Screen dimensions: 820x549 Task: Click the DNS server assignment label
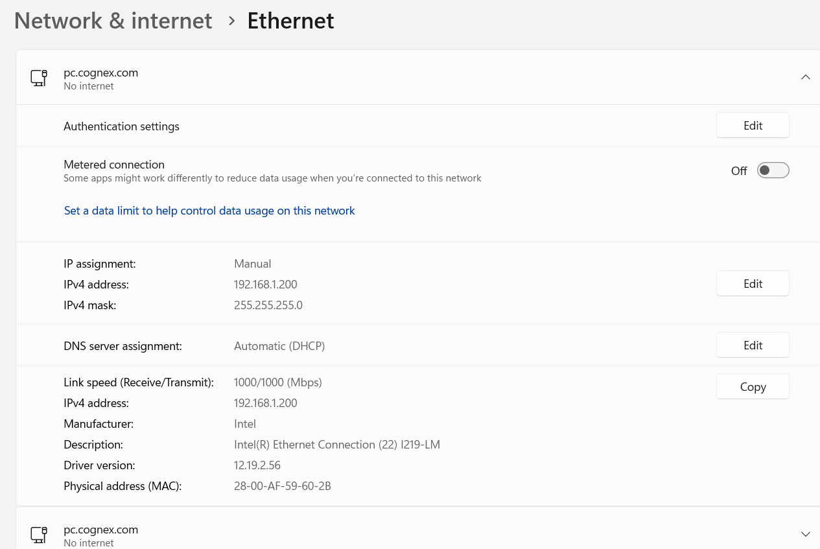tap(123, 346)
